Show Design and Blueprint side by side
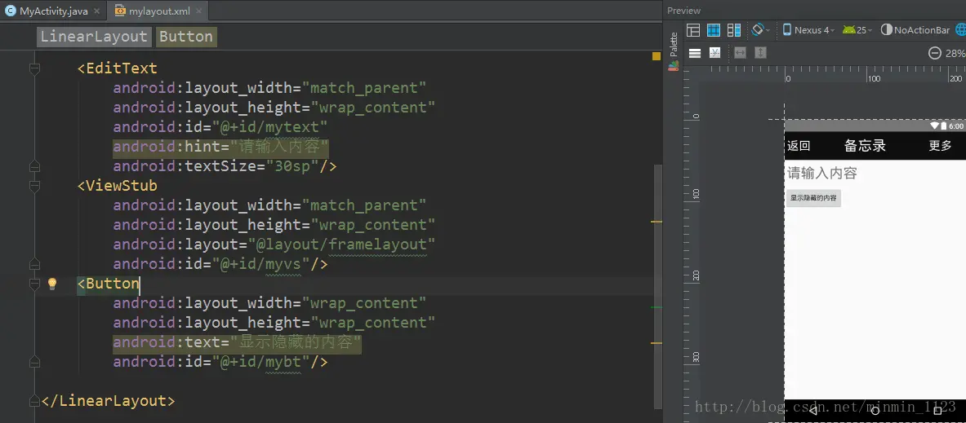Image resolution: width=966 pixels, height=423 pixels. coord(734,30)
